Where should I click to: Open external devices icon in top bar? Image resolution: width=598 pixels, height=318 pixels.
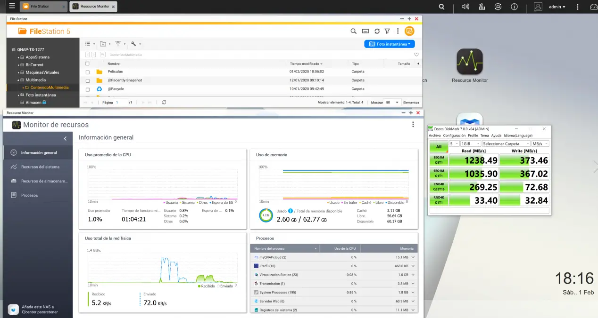click(498, 7)
